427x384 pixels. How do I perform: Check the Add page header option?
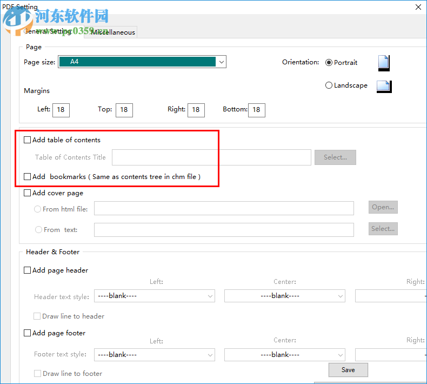[x=27, y=270]
